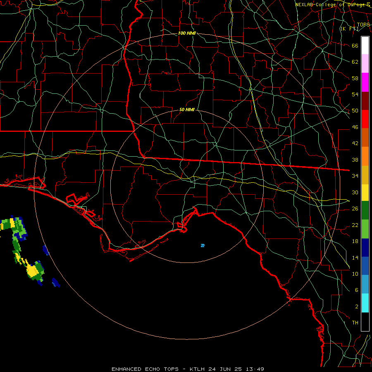Click the legend value "10"
Screen dimensions: 372x372
pyautogui.click(x=355, y=274)
